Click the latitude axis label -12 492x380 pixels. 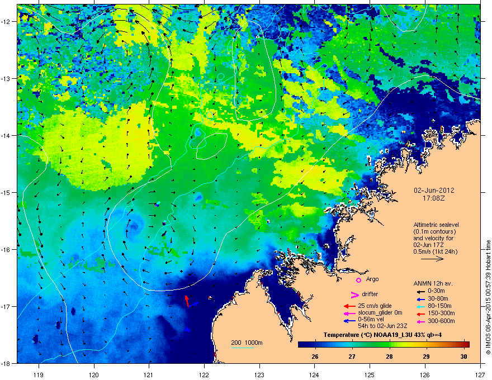click(6, 22)
